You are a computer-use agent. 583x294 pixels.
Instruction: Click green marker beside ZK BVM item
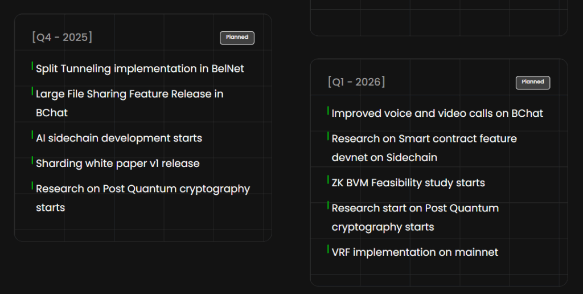pos(328,180)
